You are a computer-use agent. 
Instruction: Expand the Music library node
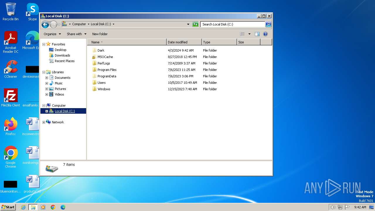(47, 83)
